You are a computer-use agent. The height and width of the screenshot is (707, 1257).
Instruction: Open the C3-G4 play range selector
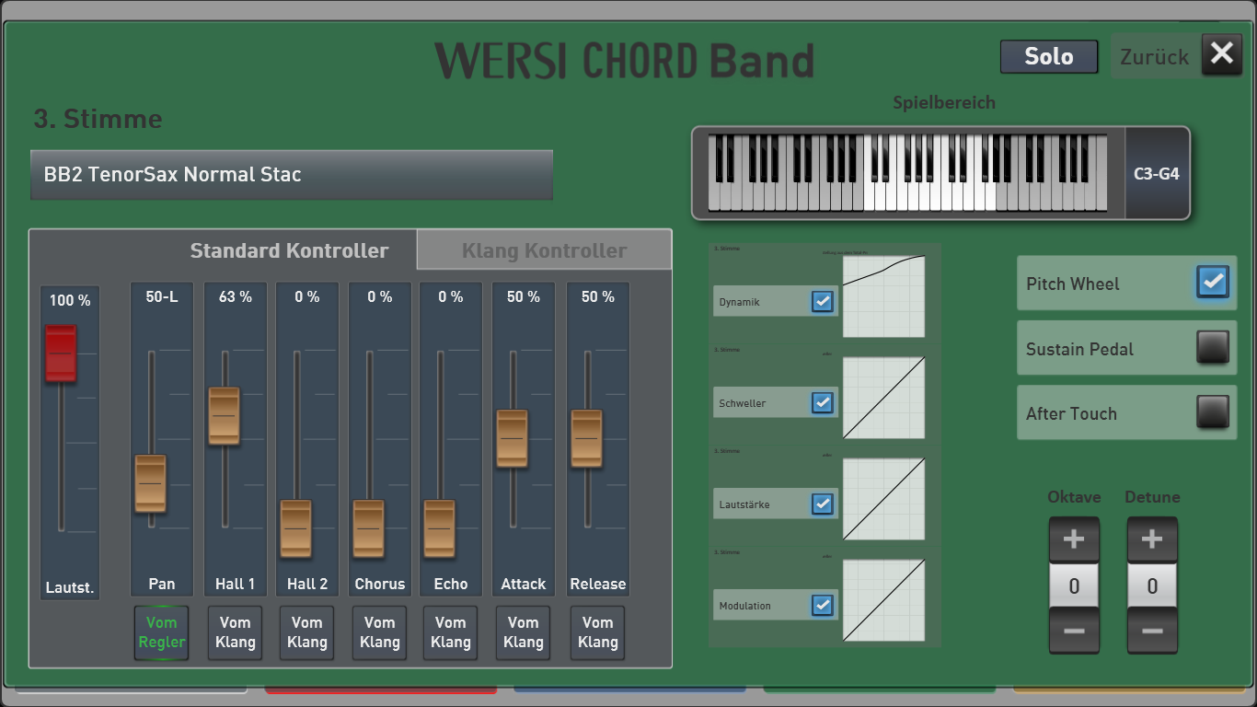coord(1157,173)
